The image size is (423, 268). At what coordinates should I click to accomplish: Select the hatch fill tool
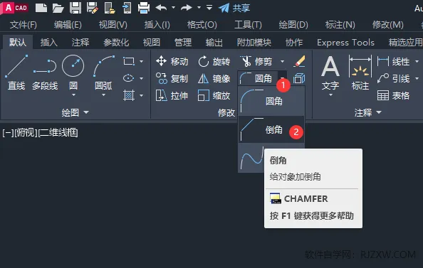tap(129, 95)
